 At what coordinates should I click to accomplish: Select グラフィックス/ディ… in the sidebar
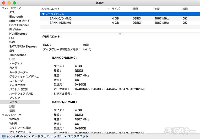24,77
